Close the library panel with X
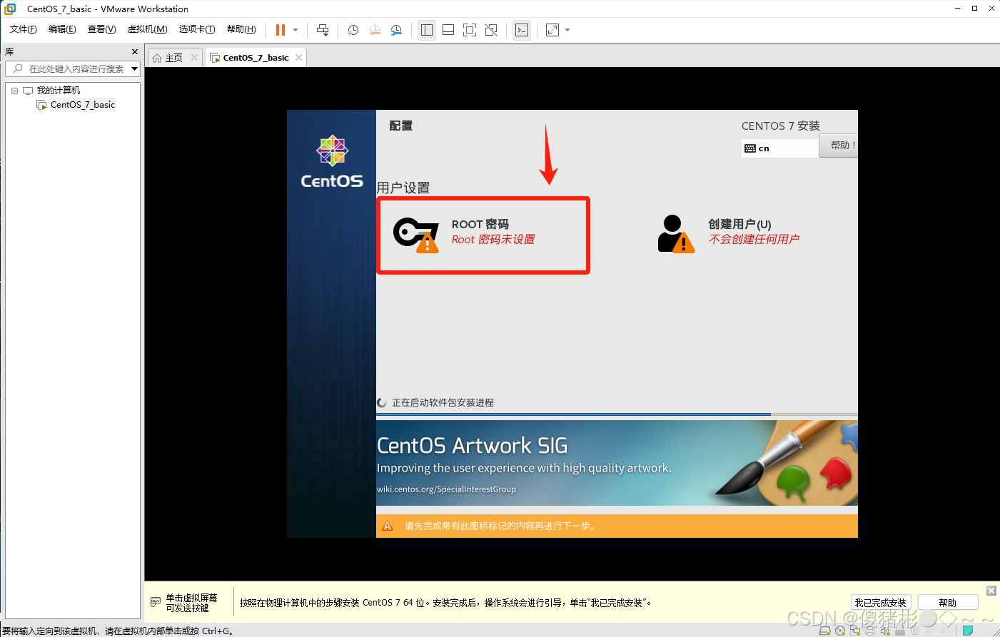The image size is (1000, 637). (135, 52)
